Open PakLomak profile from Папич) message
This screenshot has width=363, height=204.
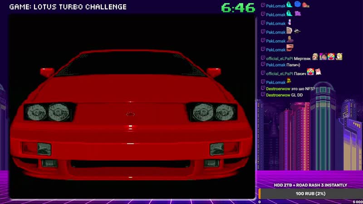[x=276, y=65]
